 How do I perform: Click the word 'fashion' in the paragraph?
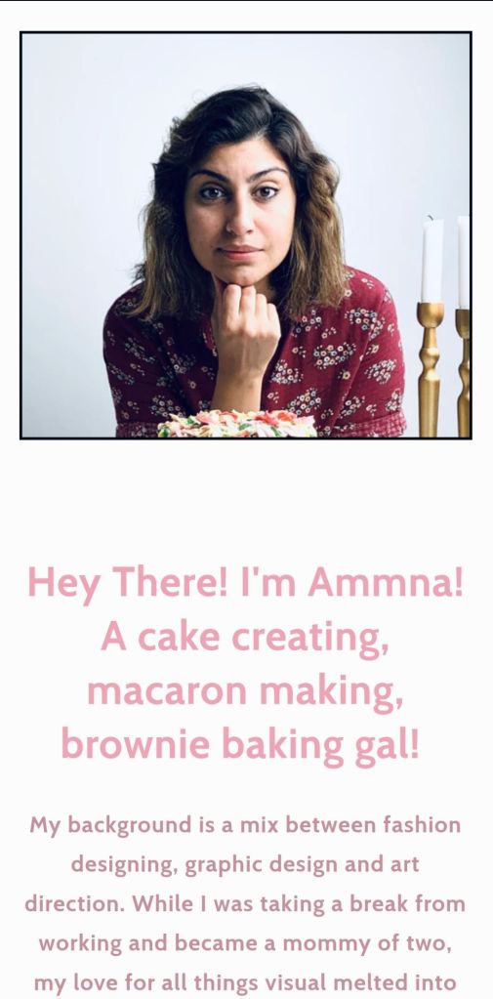click(x=422, y=824)
